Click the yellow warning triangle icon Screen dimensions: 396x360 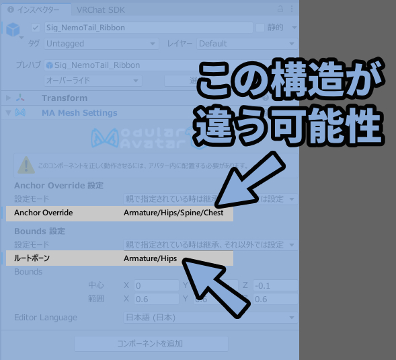(26, 165)
